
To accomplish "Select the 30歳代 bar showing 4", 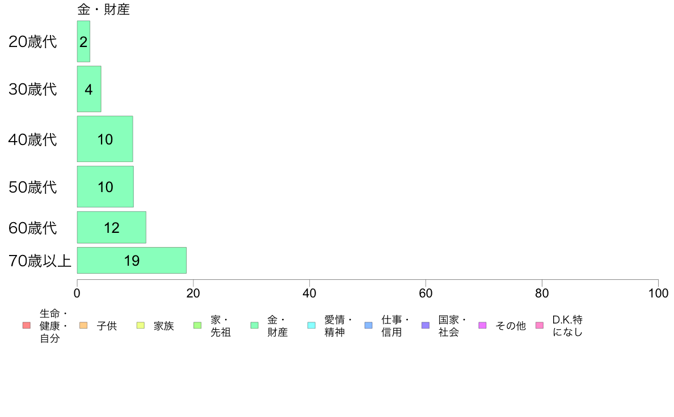I will pos(89,89).
